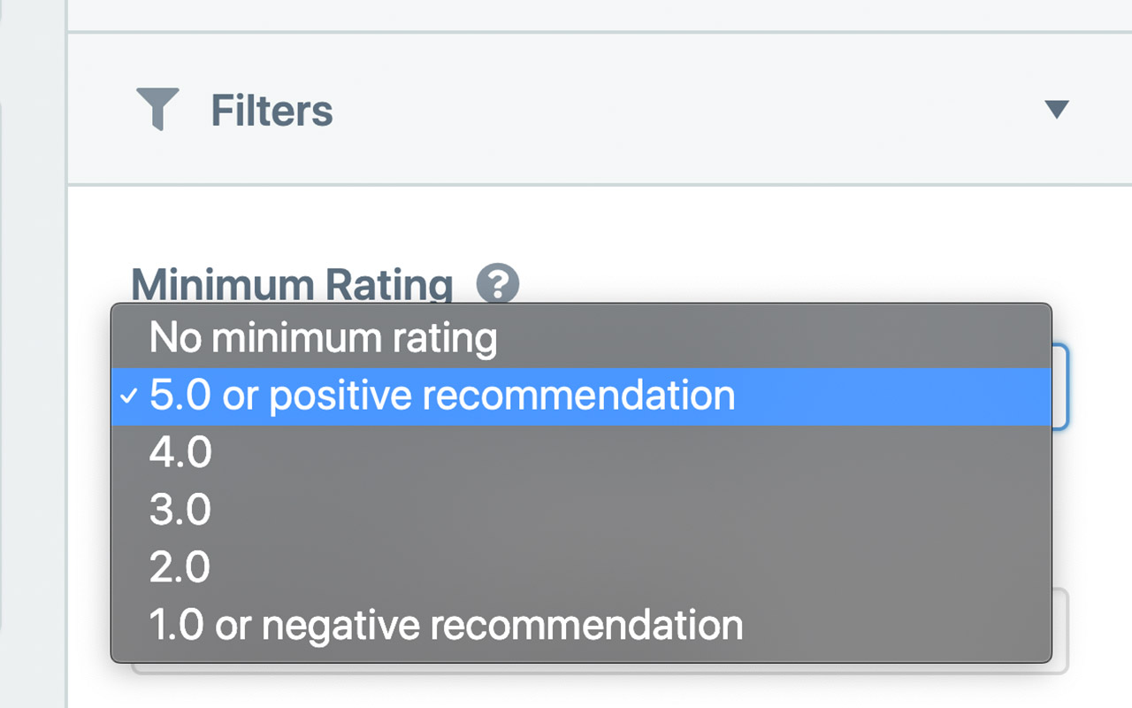This screenshot has height=708, width=1132.
Task: Choose the 2.0 rating option
Action: [180, 566]
